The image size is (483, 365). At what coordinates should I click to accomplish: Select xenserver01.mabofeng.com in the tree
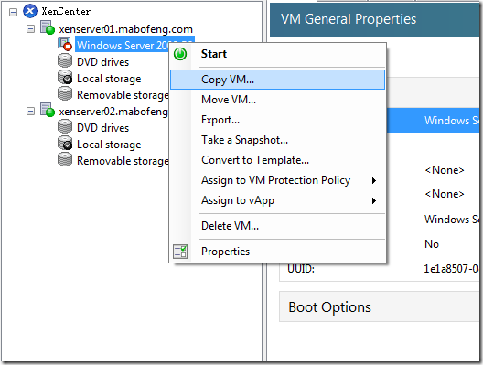coord(125,29)
